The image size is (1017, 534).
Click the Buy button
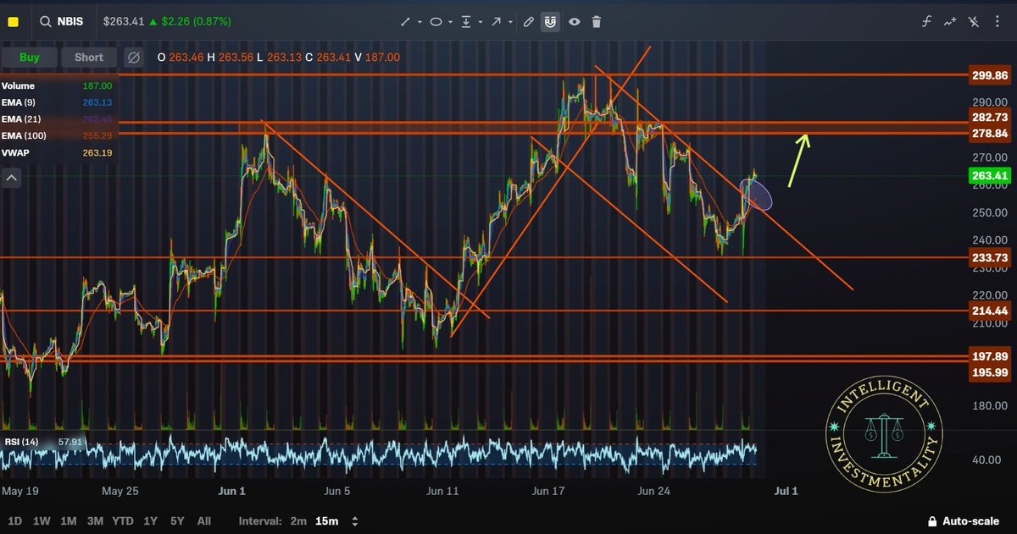pyautogui.click(x=29, y=58)
